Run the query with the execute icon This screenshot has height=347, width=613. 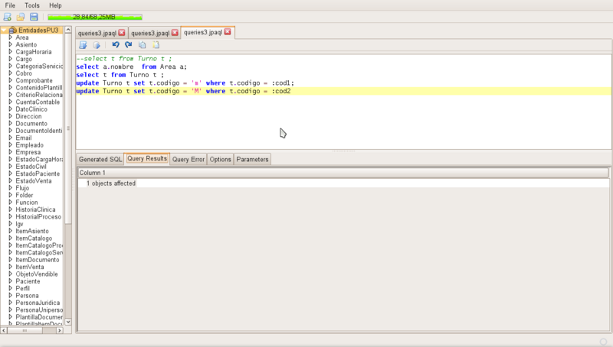tap(97, 45)
